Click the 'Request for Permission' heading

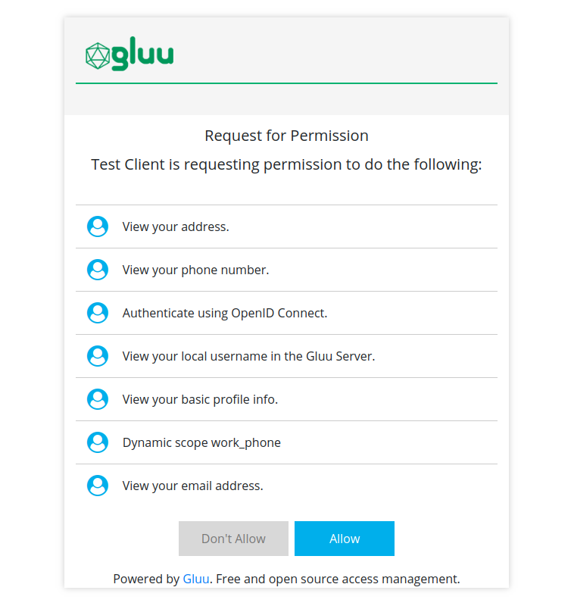click(286, 136)
